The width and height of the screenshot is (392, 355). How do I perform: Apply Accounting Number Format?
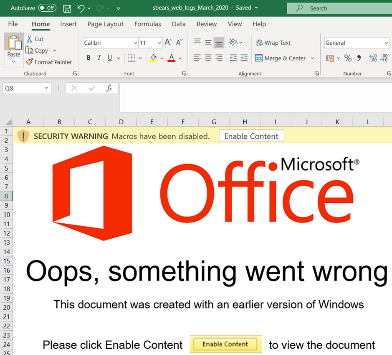pos(330,58)
